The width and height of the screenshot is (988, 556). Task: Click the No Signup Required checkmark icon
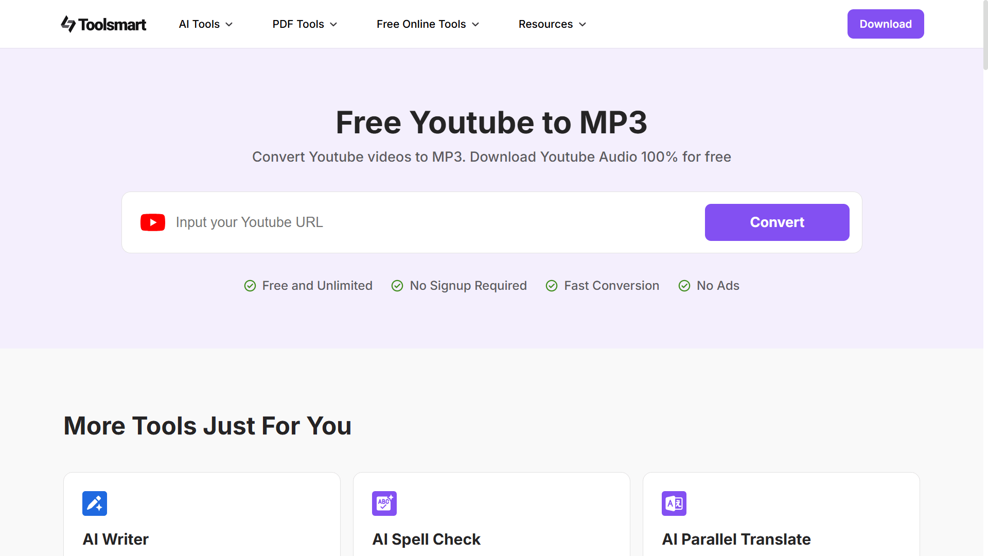[397, 286]
